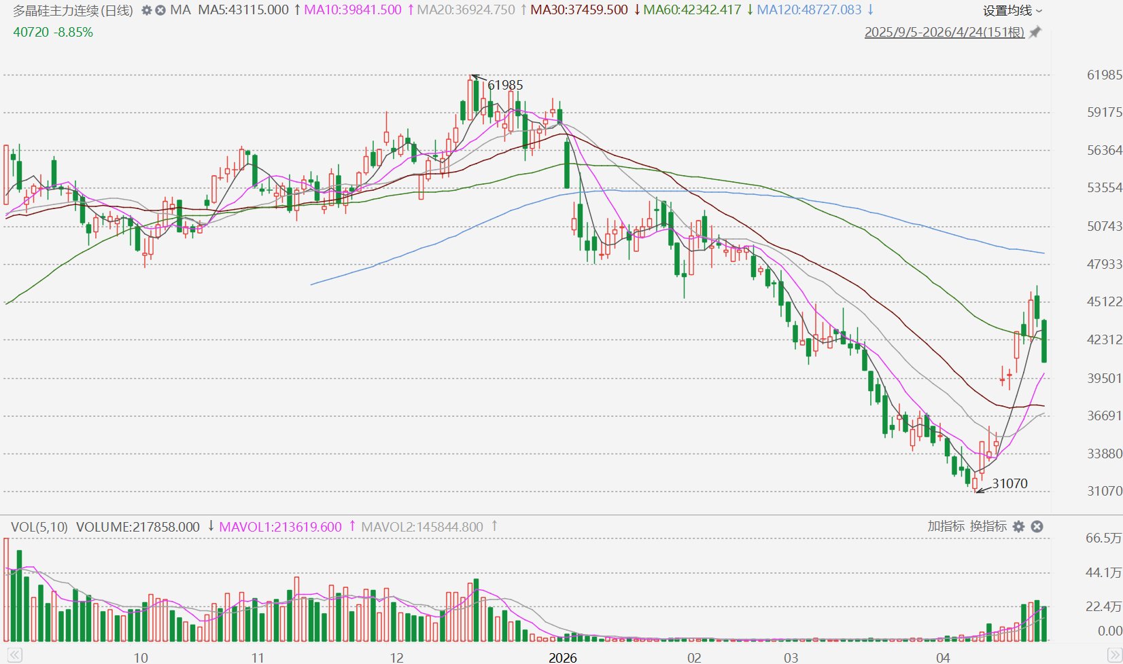
Task: Open volume indicator settings gear
Action: (1018, 526)
